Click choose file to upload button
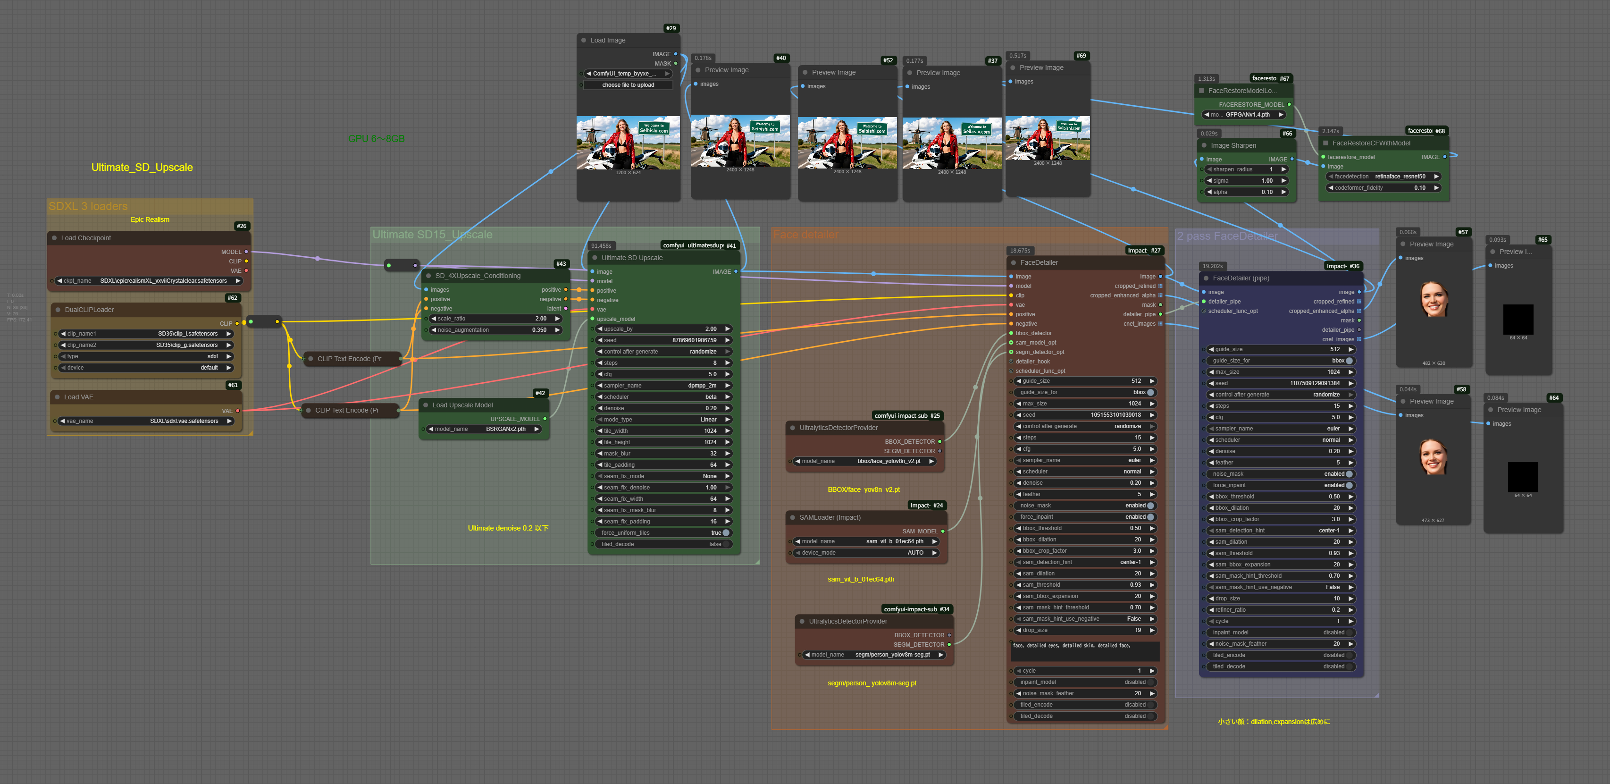 click(x=628, y=85)
